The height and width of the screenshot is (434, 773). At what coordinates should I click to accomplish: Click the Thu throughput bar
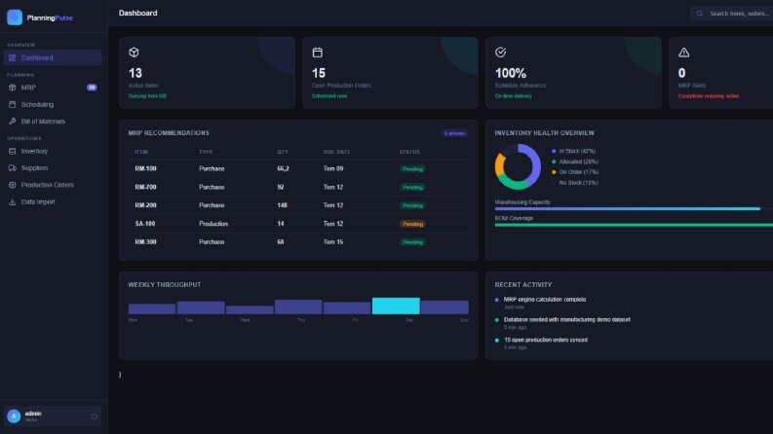298,307
